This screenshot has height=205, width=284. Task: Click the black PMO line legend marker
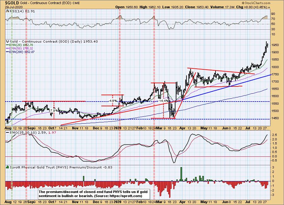8,132
